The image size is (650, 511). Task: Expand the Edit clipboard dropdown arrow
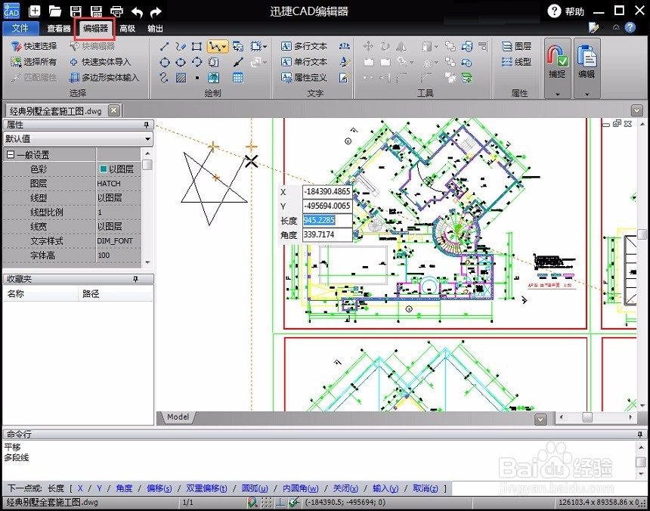click(x=587, y=94)
